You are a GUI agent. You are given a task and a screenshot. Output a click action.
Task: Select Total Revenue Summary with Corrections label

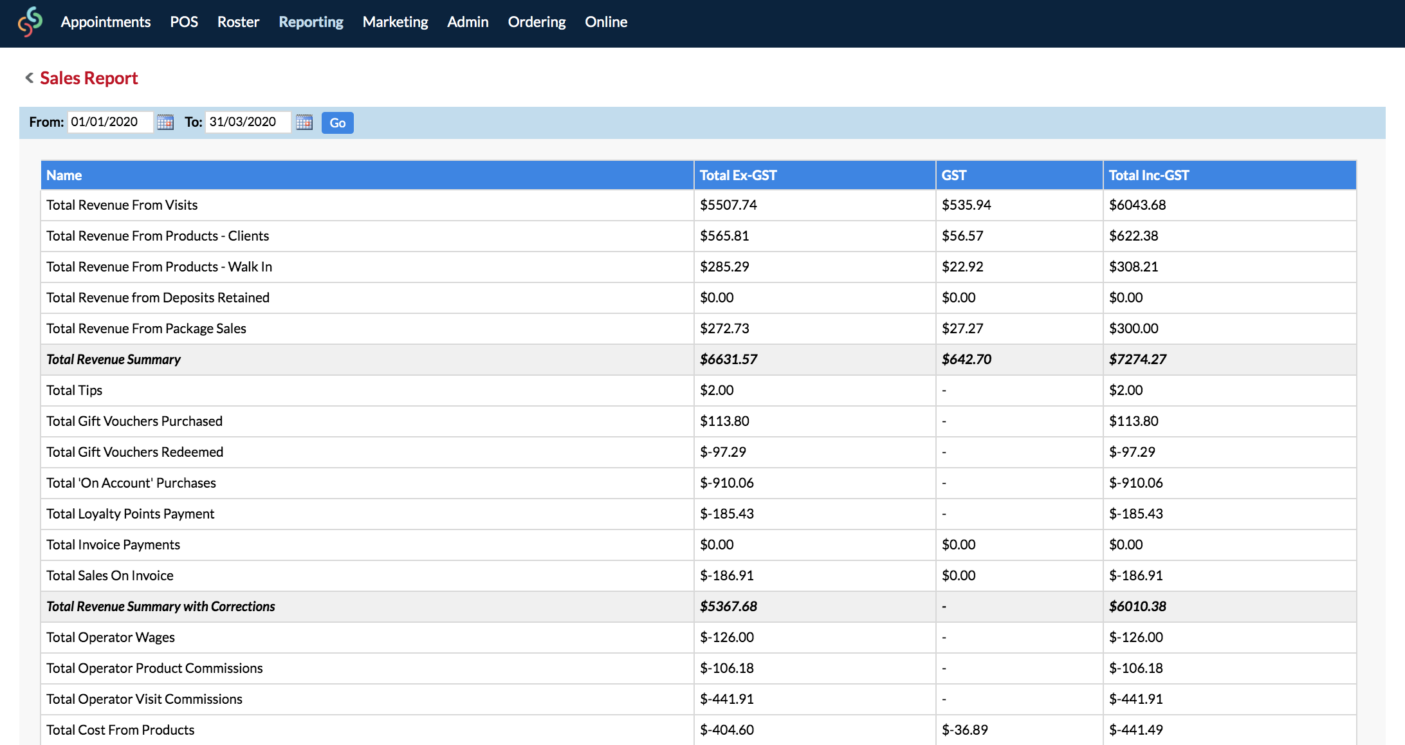click(160, 607)
